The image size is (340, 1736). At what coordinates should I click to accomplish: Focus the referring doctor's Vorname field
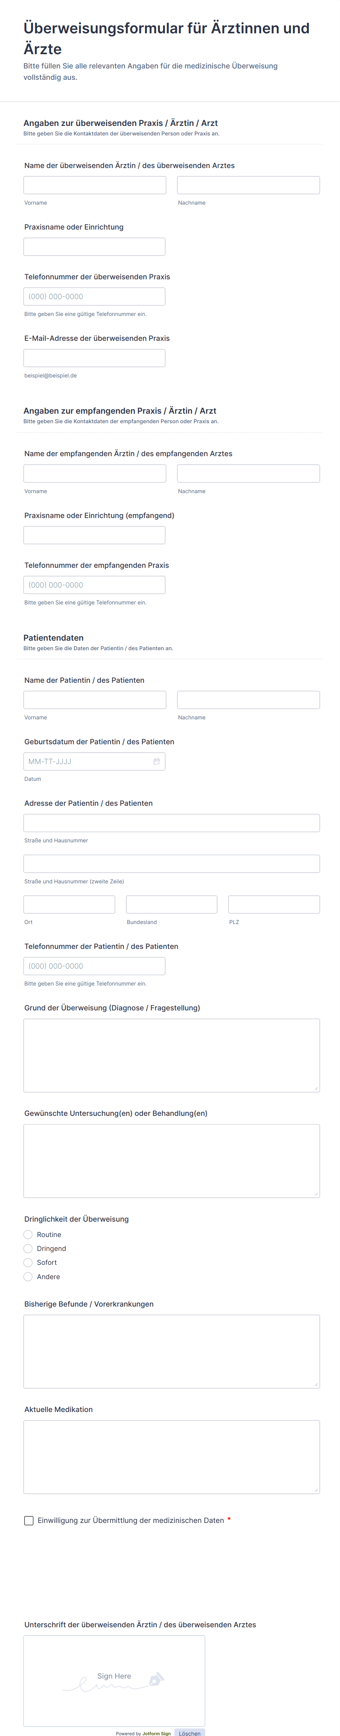[95, 185]
